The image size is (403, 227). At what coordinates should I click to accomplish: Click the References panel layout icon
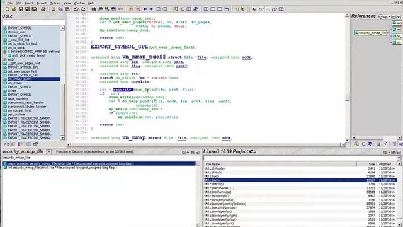click(x=380, y=16)
